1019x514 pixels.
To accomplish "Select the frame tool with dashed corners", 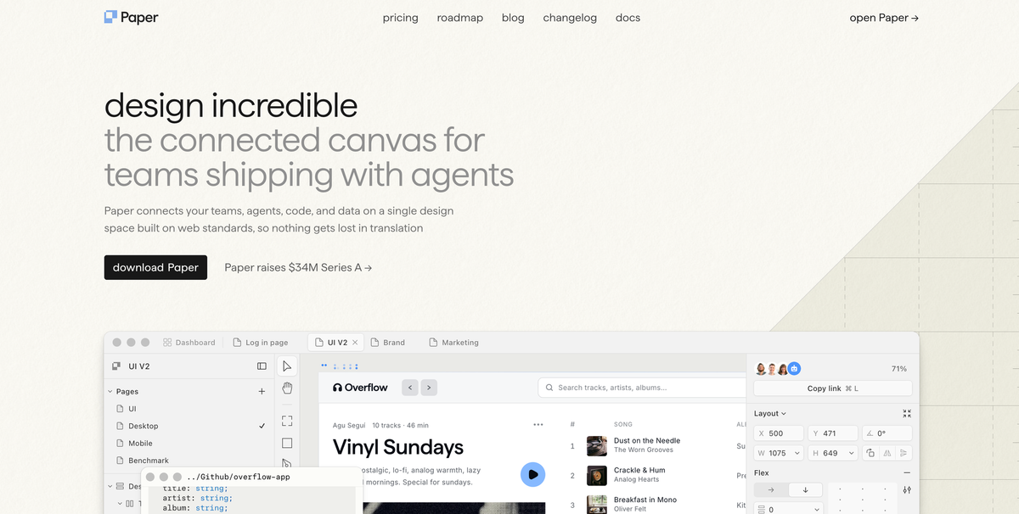I will tap(287, 420).
